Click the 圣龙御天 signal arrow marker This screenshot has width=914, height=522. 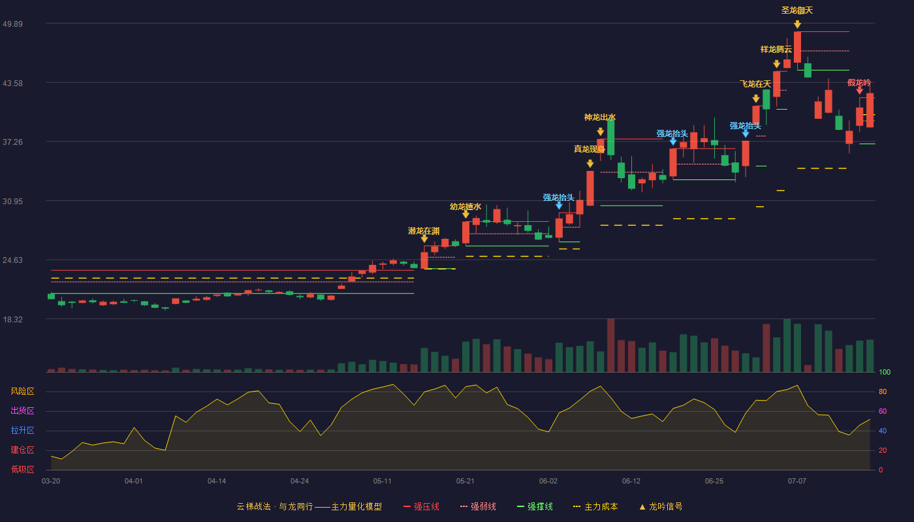[x=798, y=25]
